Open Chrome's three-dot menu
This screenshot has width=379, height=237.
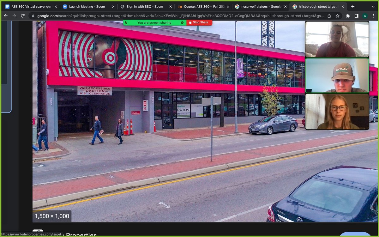[x=373, y=16]
